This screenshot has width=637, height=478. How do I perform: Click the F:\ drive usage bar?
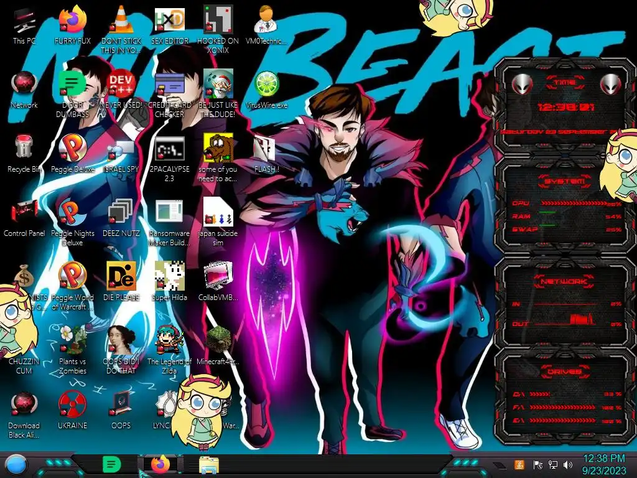562,407
